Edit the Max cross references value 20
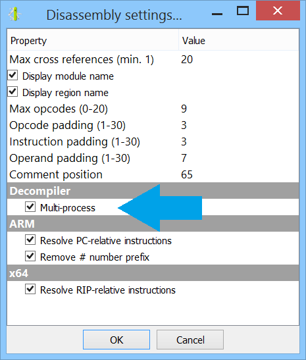Viewport: 306px width, 360px height. (239, 59)
